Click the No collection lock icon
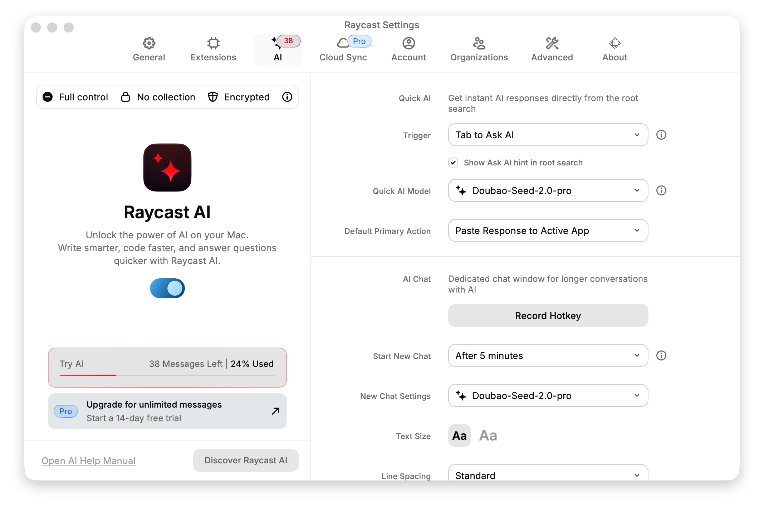764x513 pixels. (126, 97)
